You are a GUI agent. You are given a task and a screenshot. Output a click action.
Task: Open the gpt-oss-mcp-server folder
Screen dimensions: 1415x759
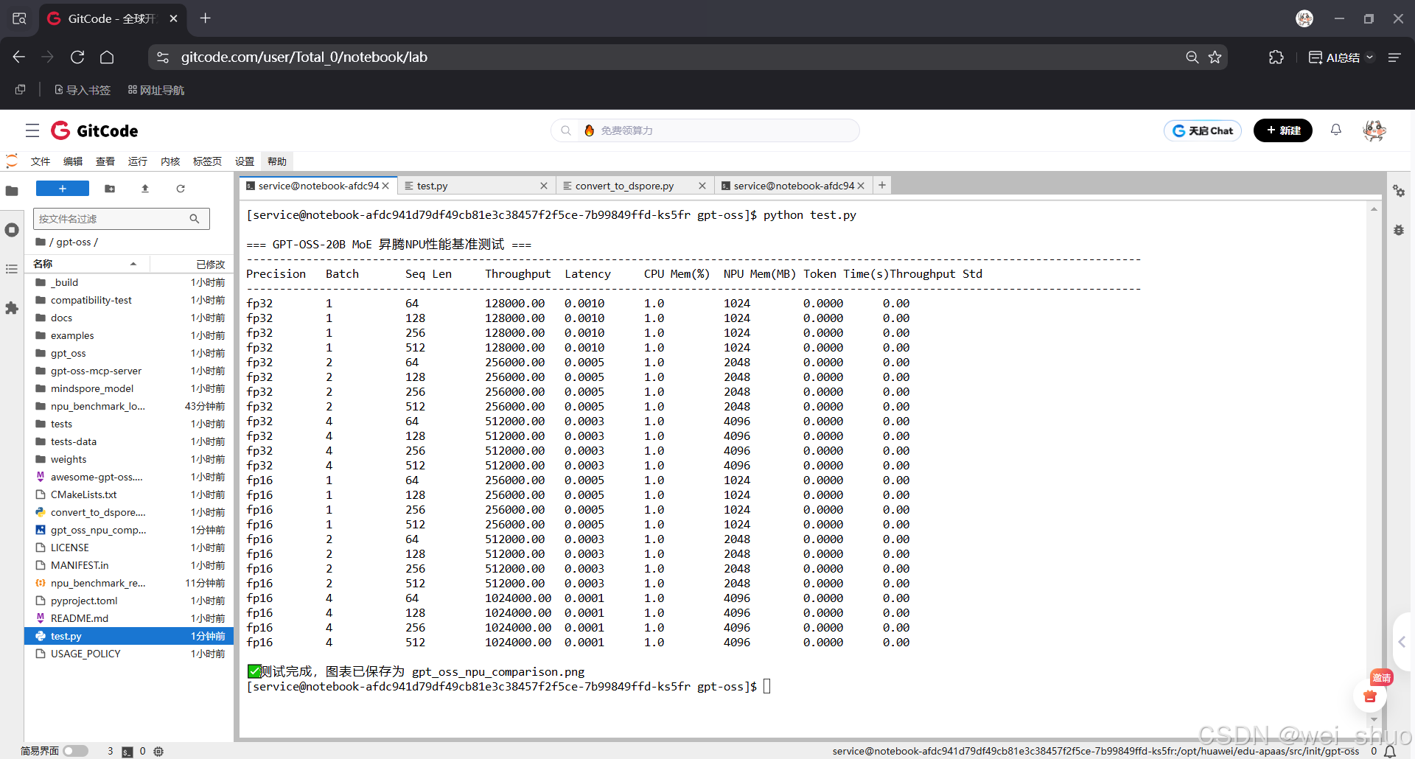(130, 371)
